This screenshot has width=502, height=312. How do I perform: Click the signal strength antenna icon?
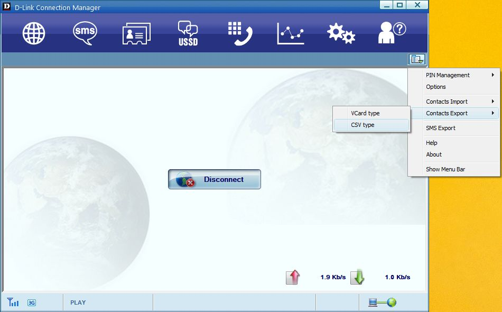pyautogui.click(x=13, y=302)
